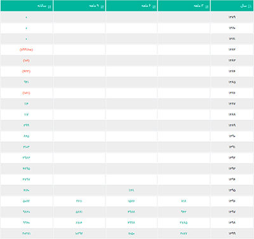Select the year cell 1381
254x239 pixels.
tap(232, 39)
